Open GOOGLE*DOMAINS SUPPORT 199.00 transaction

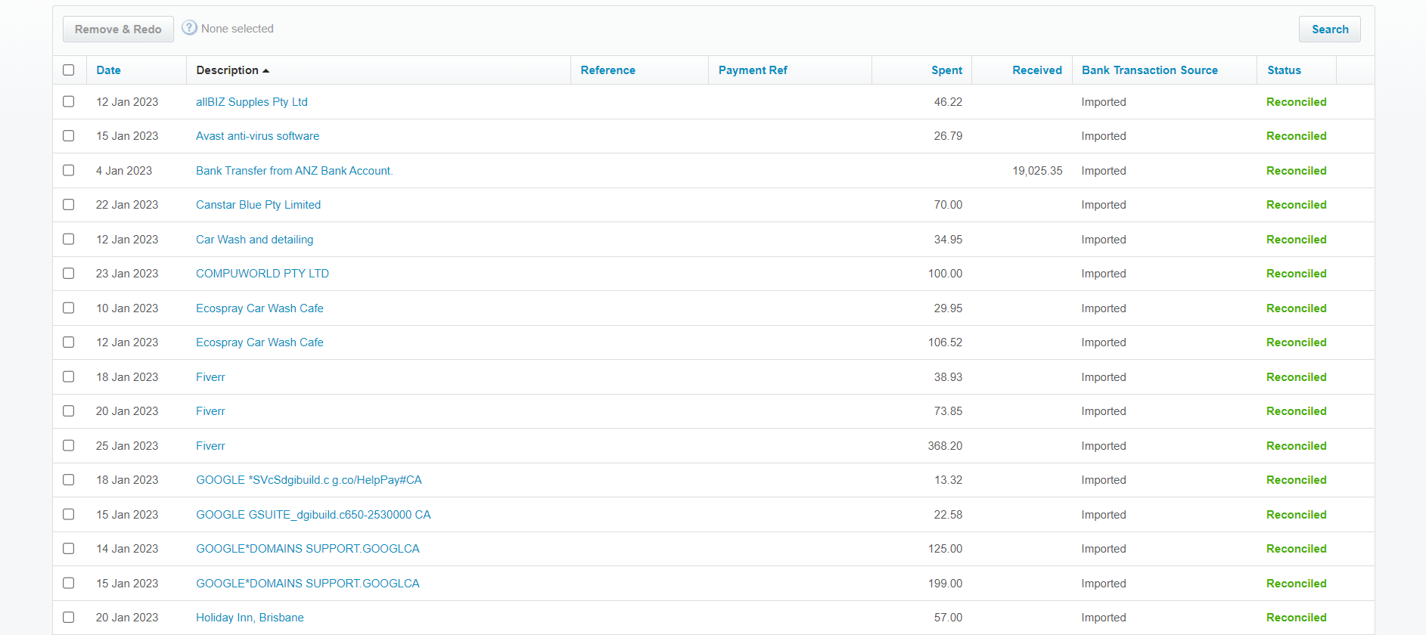[x=308, y=584]
